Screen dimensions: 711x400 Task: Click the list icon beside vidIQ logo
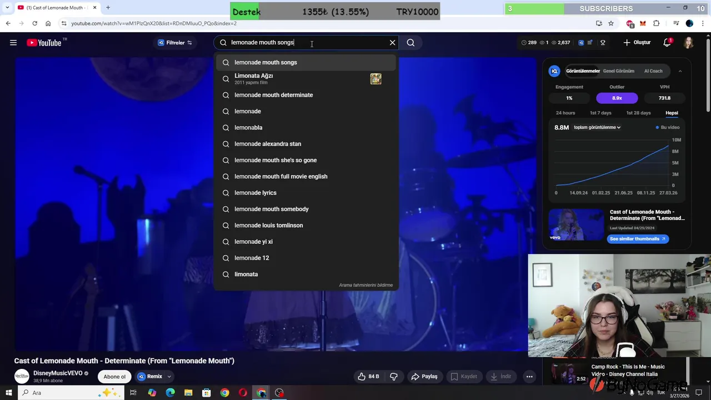click(x=590, y=43)
